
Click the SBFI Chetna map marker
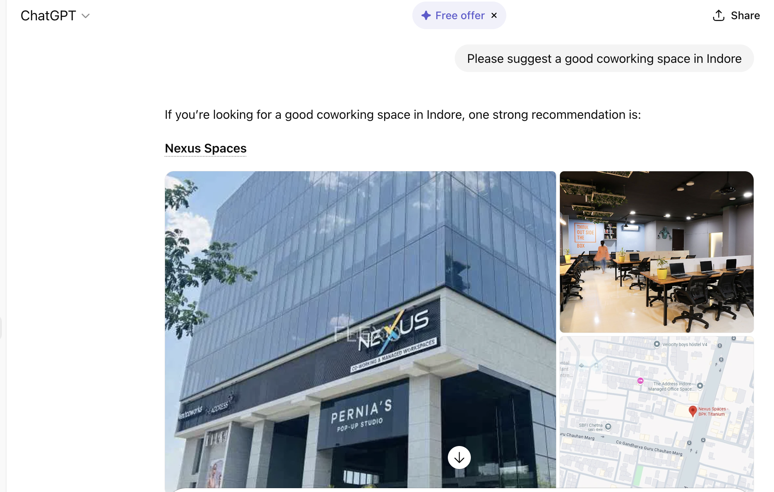pyautogui.click(x=608, y=426)
